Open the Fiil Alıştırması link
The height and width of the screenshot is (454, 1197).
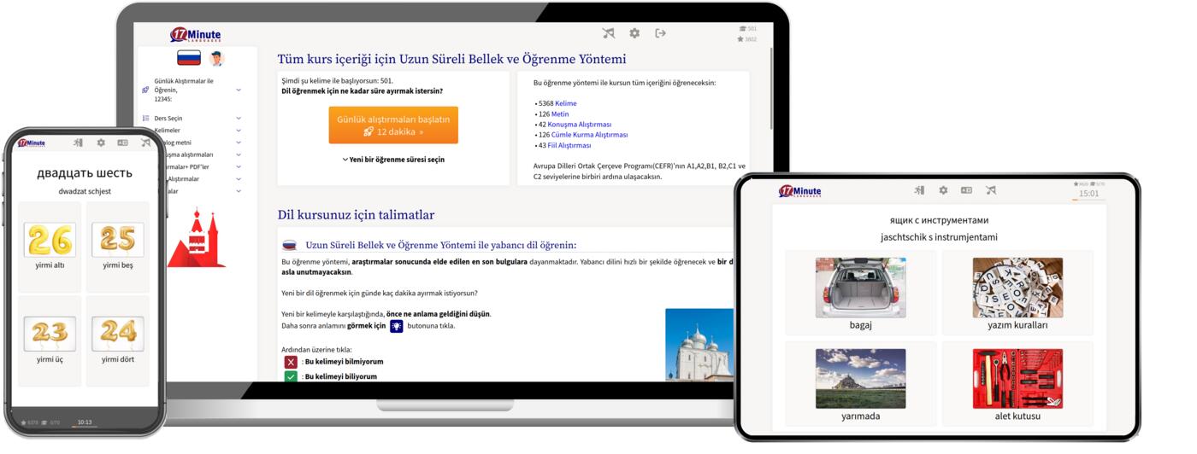(569, 145)
